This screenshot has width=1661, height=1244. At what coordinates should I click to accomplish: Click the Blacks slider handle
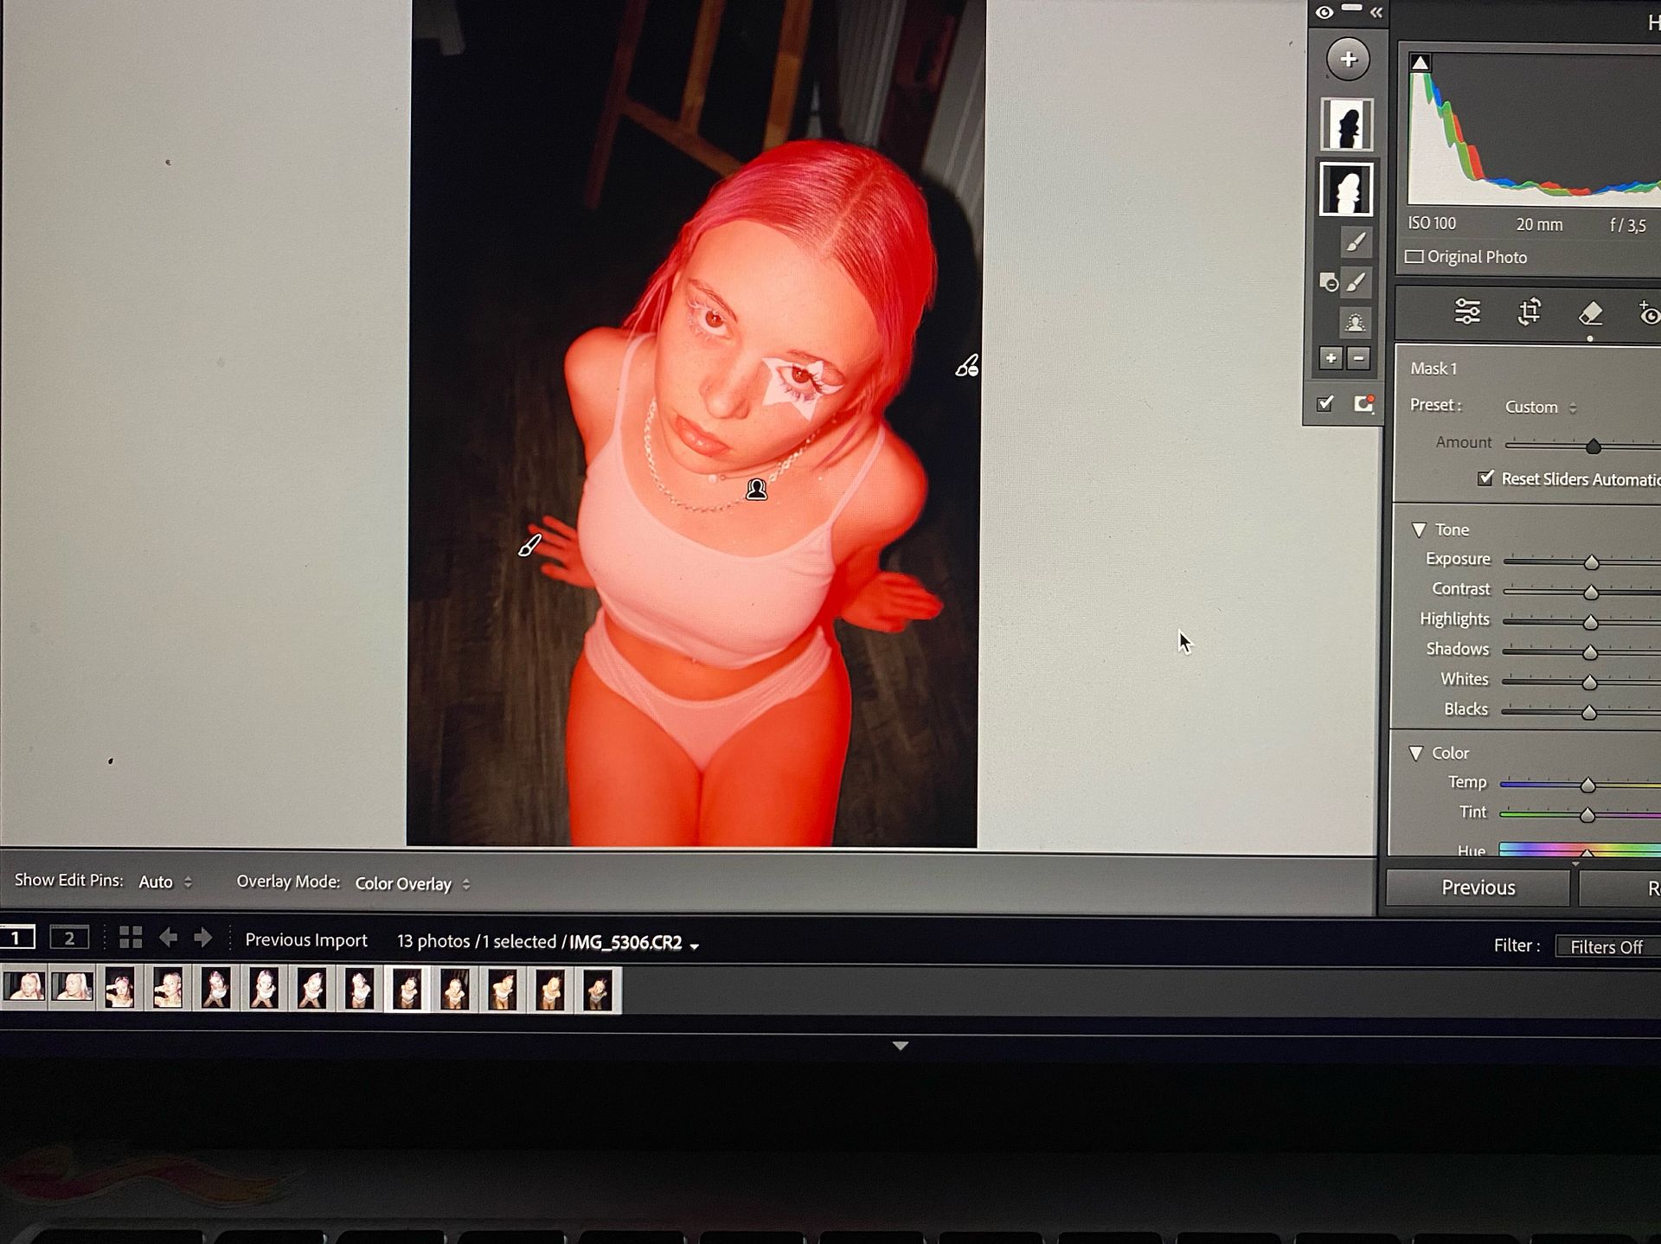pos(1588,713)
